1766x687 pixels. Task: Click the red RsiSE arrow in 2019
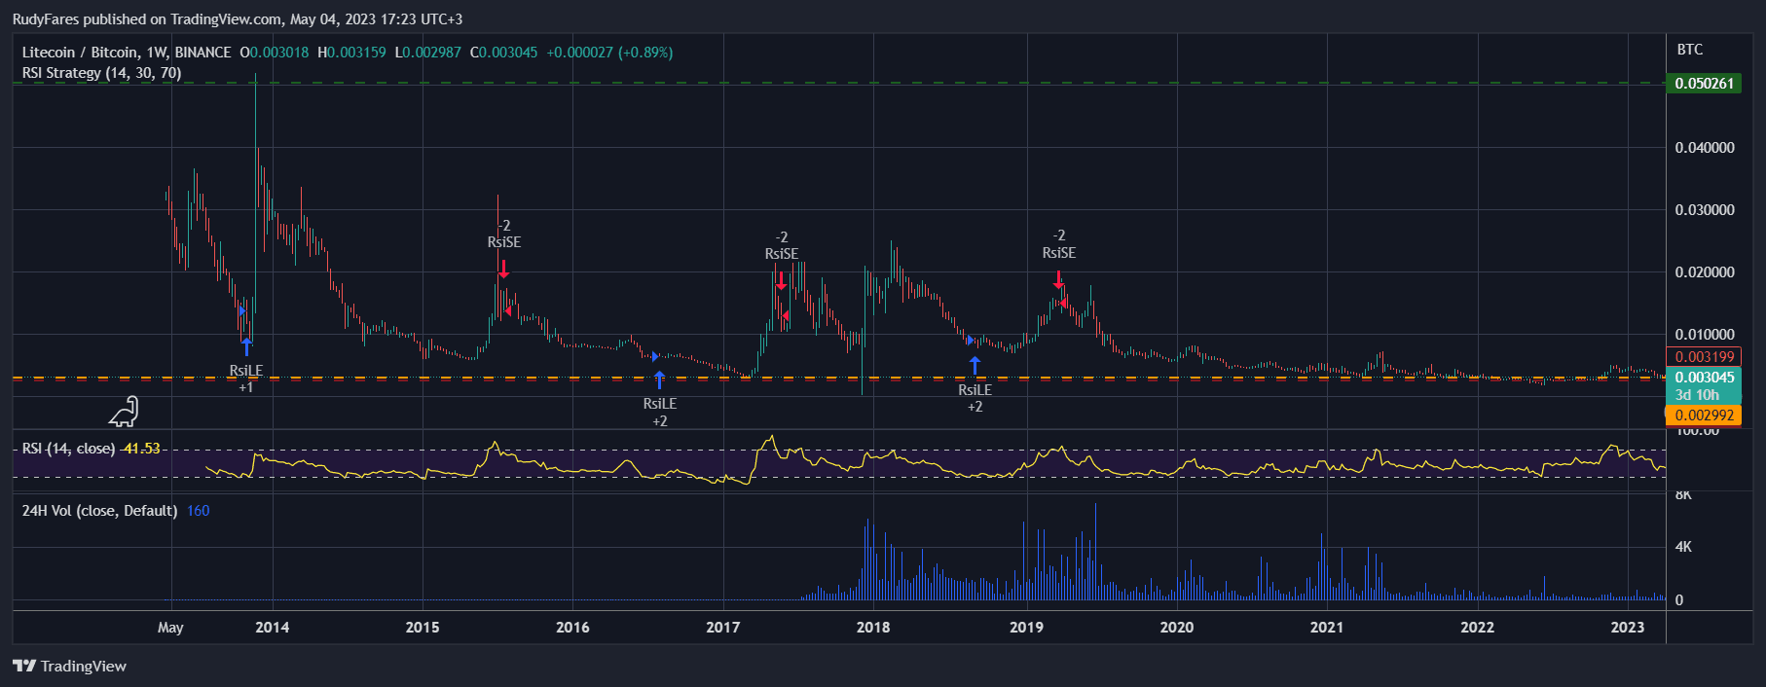click(x=1058, y=279)
